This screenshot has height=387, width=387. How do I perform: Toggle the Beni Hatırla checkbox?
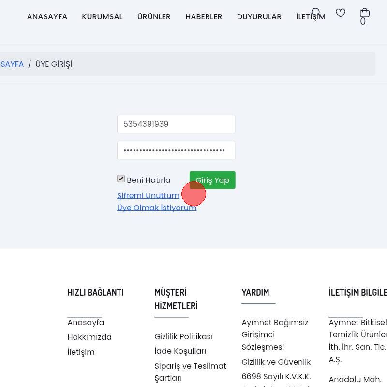[x=121, y=179]
